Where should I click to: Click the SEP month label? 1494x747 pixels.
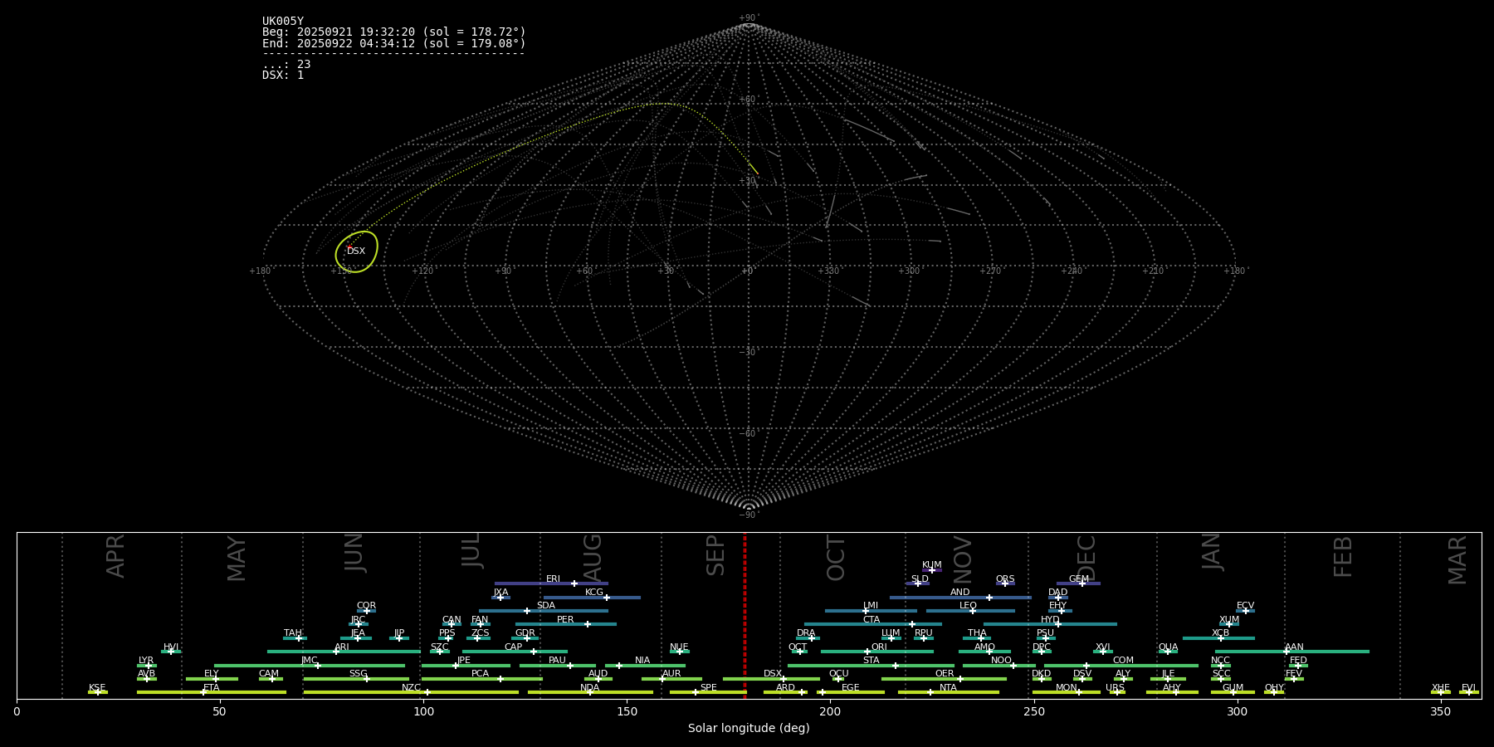tap(715, 555)
